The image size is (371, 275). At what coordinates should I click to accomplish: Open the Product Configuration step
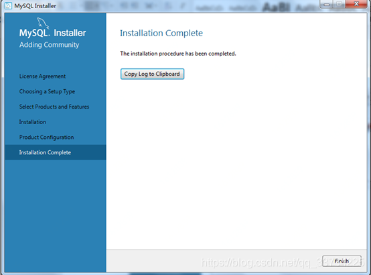point(46,137)
